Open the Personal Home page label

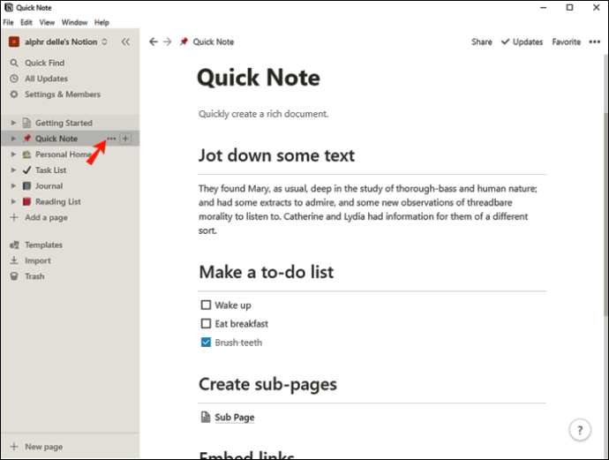tap(63, 155)
